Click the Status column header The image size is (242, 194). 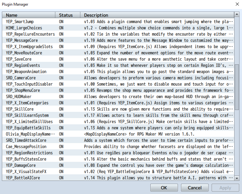(x=68, y=15)
